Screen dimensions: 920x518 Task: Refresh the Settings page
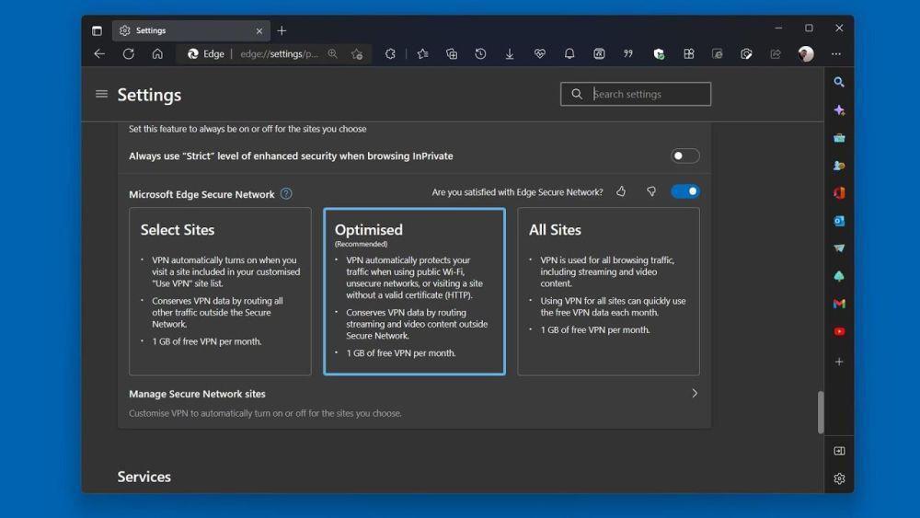pyautogui.click(x=129, y=54)
